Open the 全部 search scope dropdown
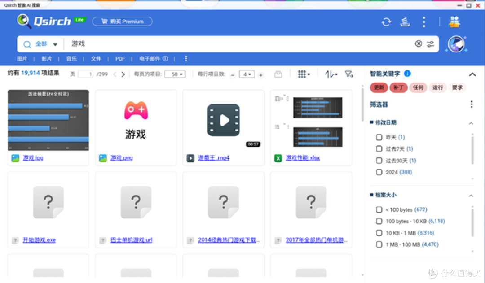This screenshot has width=485, height=283. tap(46, 44)
